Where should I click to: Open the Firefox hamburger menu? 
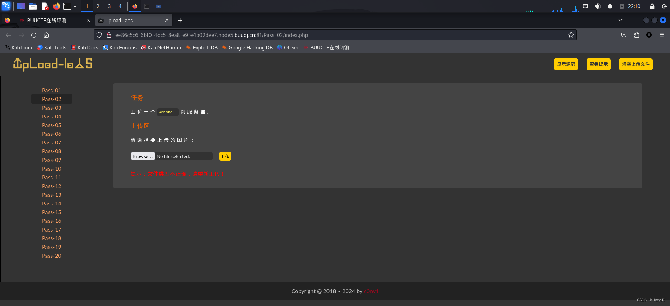pyautogui.click(x=662, y=35)
